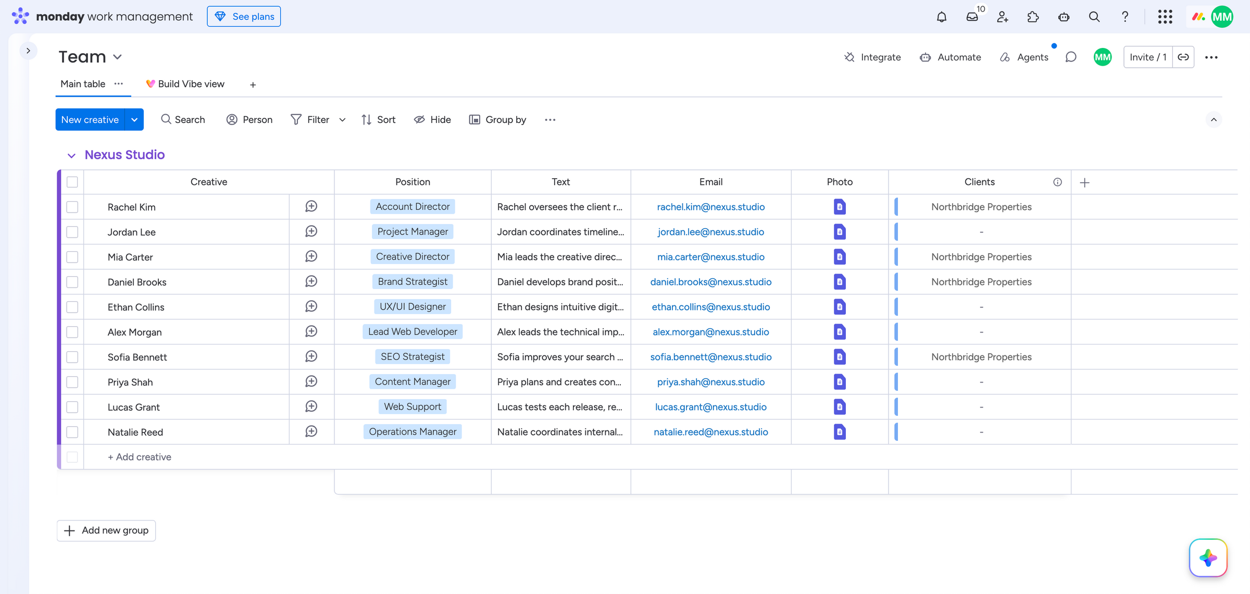Open the nine-dot products switcher

(x=1165, y=17)
